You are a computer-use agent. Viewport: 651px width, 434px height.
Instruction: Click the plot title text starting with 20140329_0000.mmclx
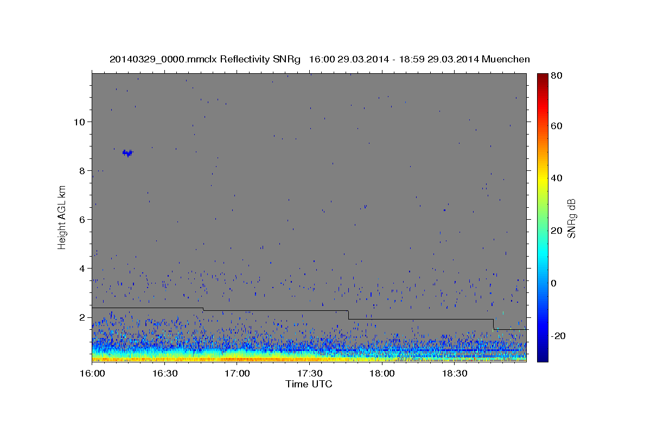coord(320,59)
